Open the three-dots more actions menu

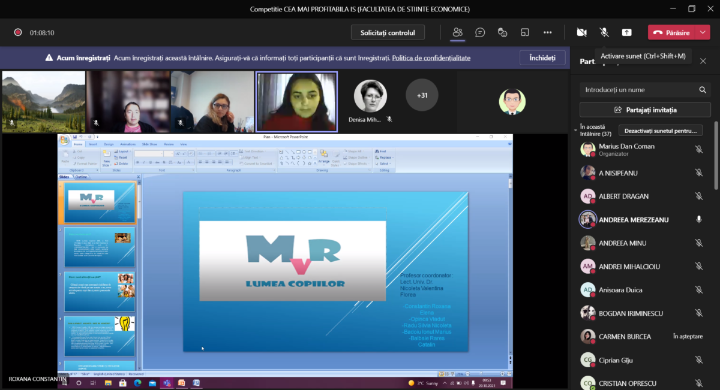[x=547, y=32]
